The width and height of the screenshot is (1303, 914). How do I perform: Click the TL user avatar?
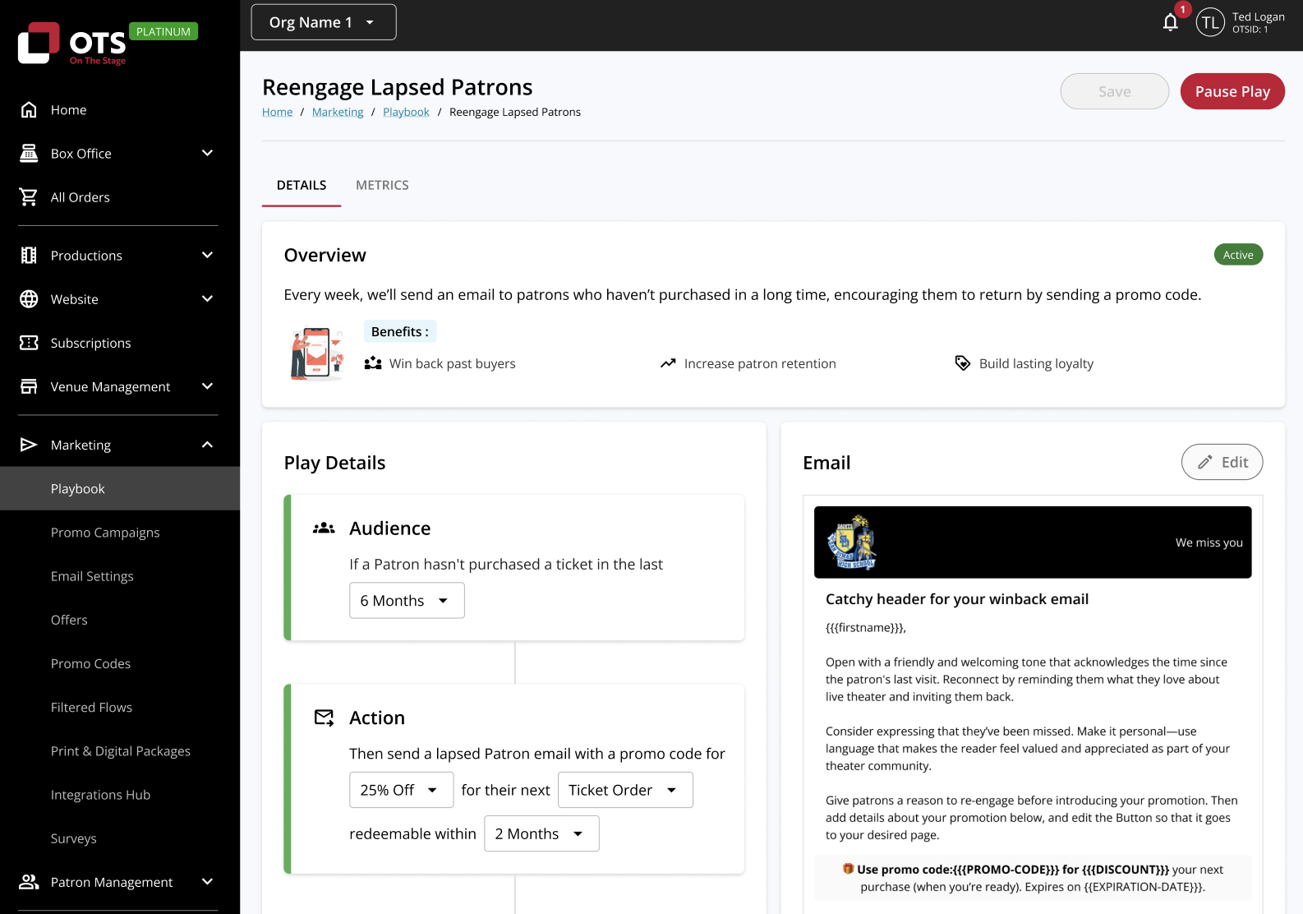coord(1210,22)
